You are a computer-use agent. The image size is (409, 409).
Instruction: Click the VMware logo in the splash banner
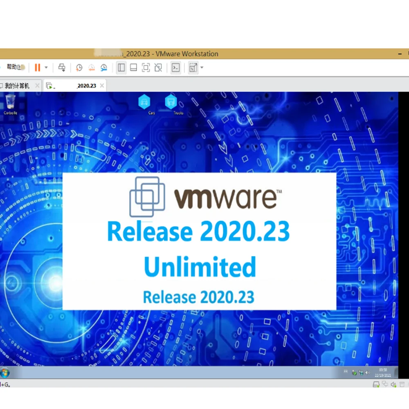tap(206, 197)
